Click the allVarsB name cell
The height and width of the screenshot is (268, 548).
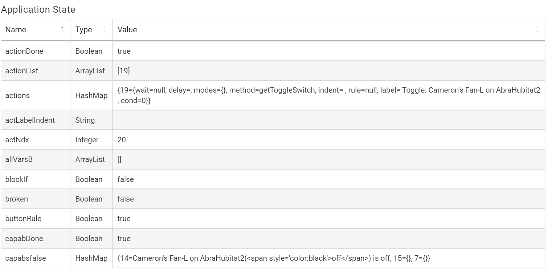tap(19, 159)
